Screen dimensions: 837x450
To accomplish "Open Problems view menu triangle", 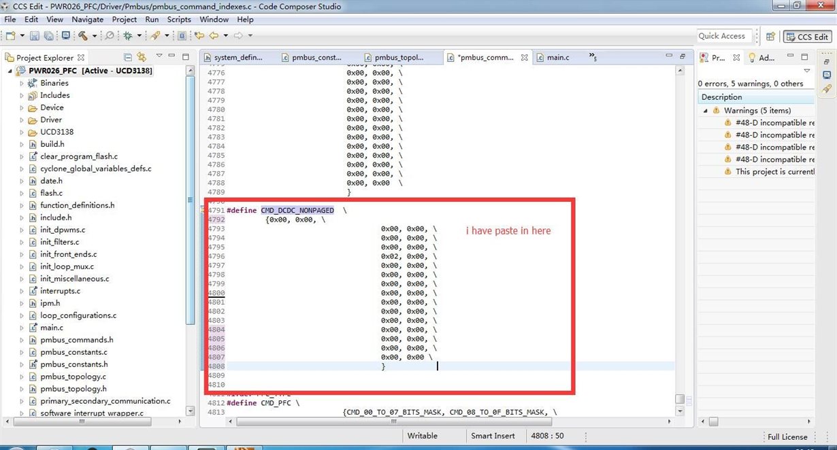I will [x=807, y=70].
